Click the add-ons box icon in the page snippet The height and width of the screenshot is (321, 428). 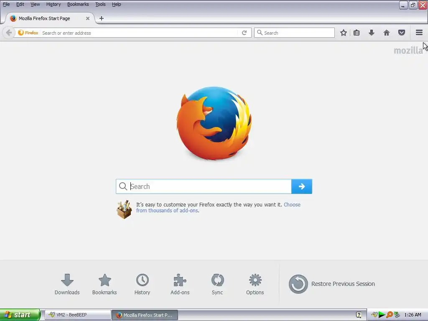[x=124, y=210]
